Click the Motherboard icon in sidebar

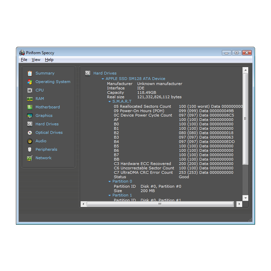[30, 107]
